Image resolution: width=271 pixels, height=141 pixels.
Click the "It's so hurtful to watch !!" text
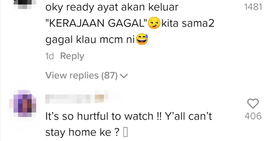[103, 116]
